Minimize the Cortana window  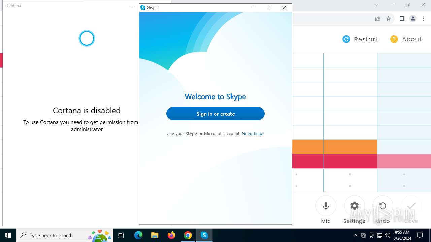coord(132,6)
